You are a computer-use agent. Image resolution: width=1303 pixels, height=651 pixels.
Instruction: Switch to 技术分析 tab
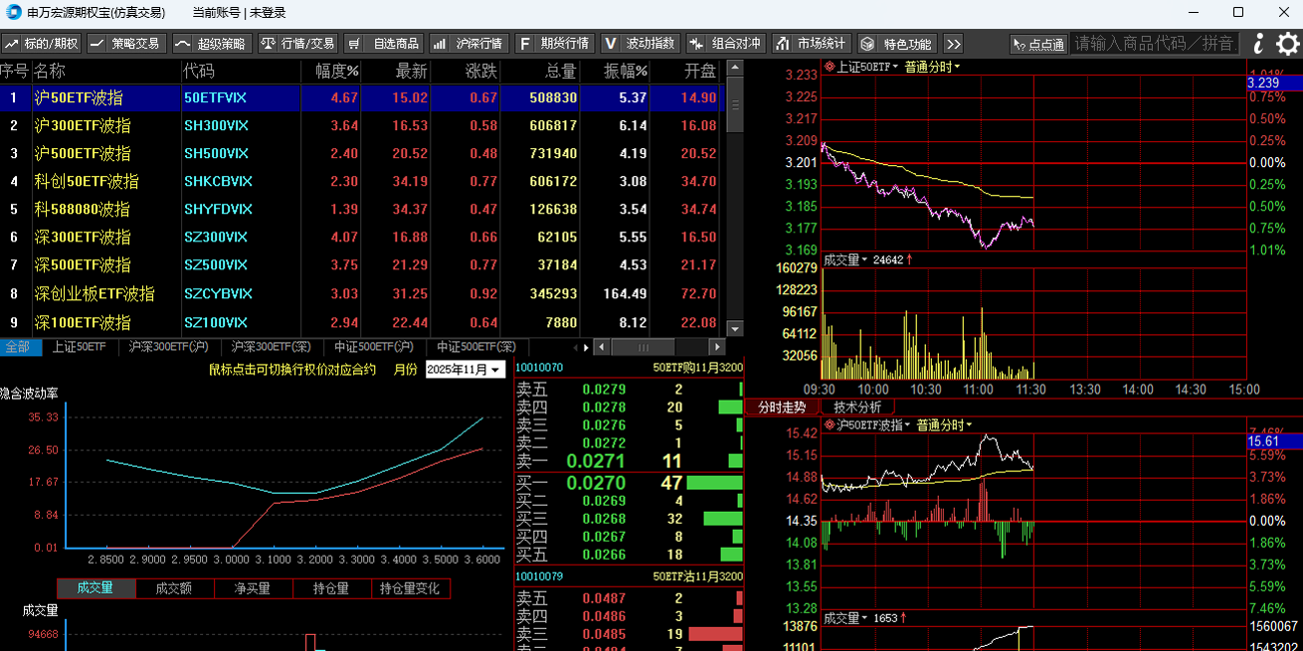pos(856,407)
